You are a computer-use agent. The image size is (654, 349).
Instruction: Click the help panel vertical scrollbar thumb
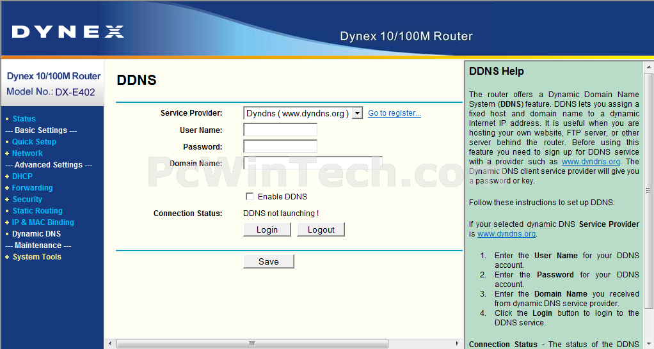[x=649, y=190]
